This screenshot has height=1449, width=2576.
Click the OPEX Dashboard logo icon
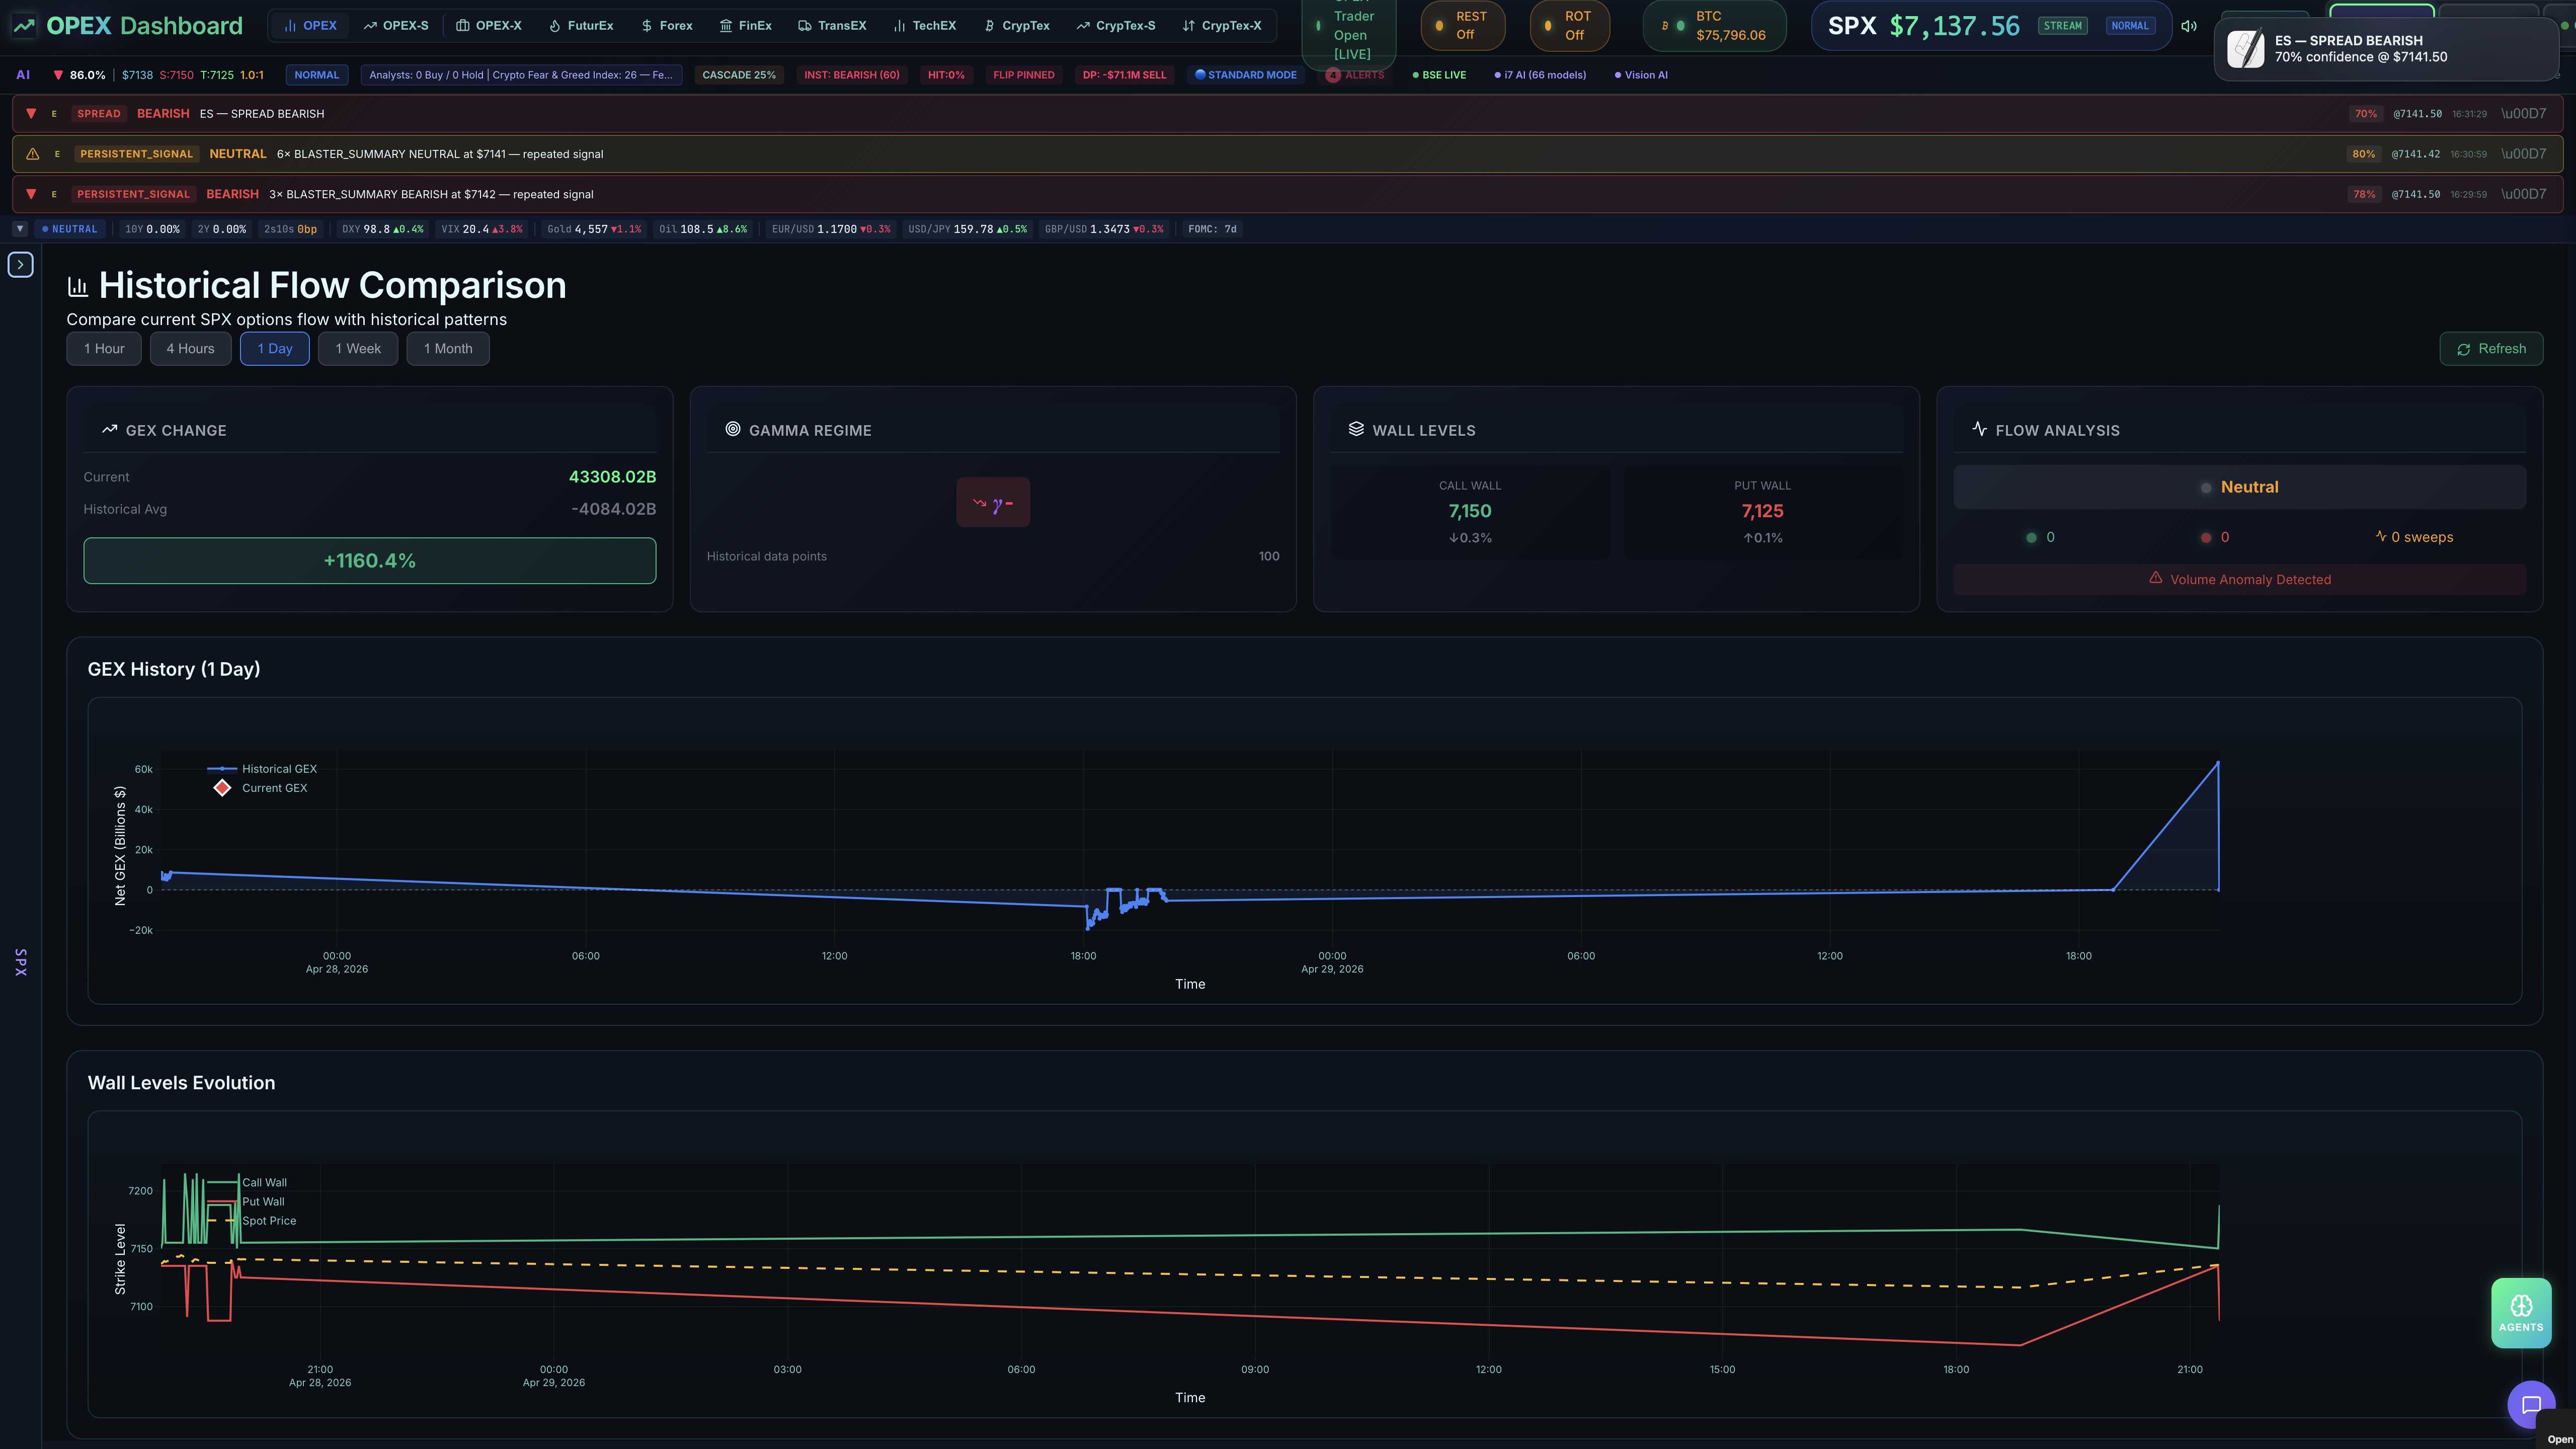[24, 26]
